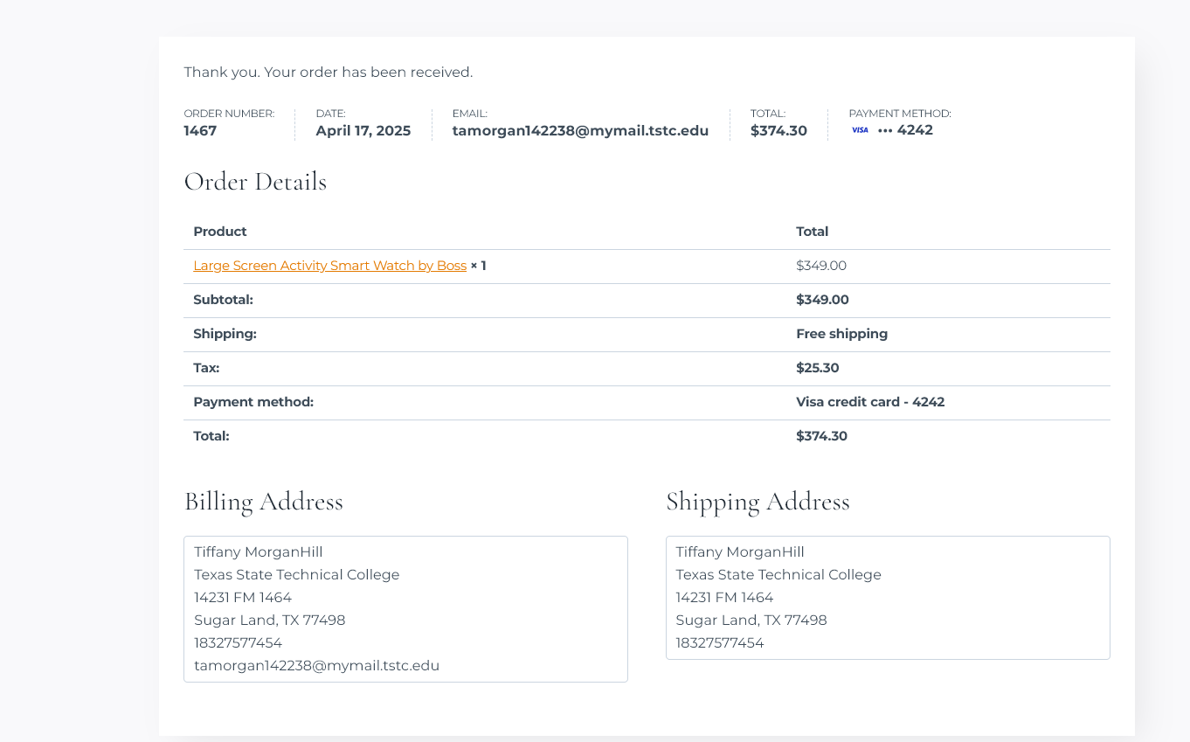Click the email in the billing address
Image resolution: width=1190 pixels, height=742 pixels.
pos(317,666)
